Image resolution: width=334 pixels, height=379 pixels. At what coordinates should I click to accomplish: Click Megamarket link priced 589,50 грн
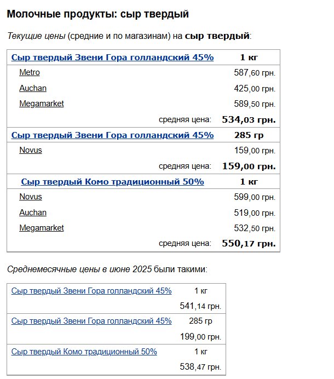42,104
